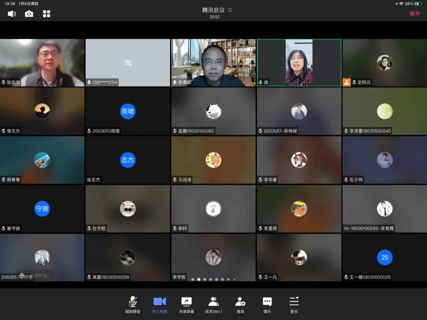Invite participants via 邀请 icon

click(240, 304)
